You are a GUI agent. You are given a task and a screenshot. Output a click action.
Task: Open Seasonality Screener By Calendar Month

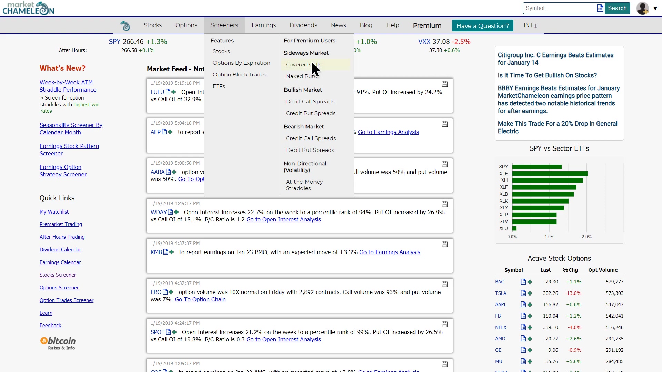click(71, 129)
